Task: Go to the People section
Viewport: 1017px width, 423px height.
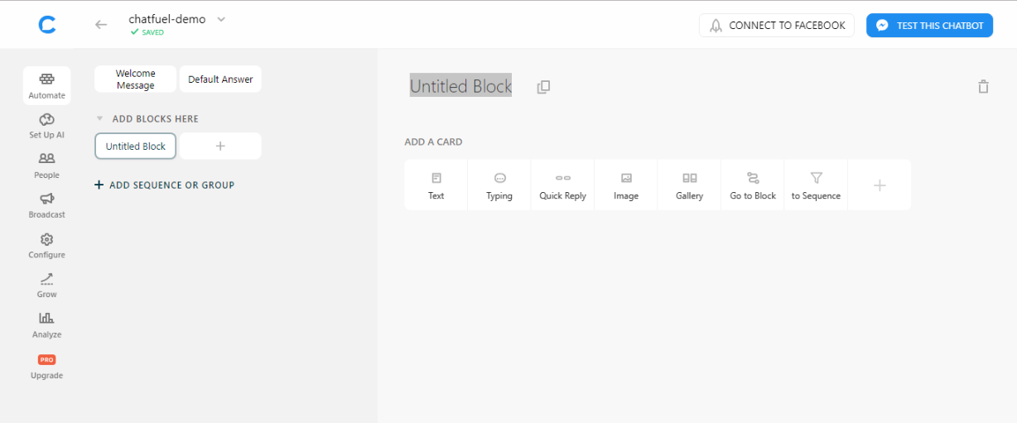Action: (x=47, y=166)
